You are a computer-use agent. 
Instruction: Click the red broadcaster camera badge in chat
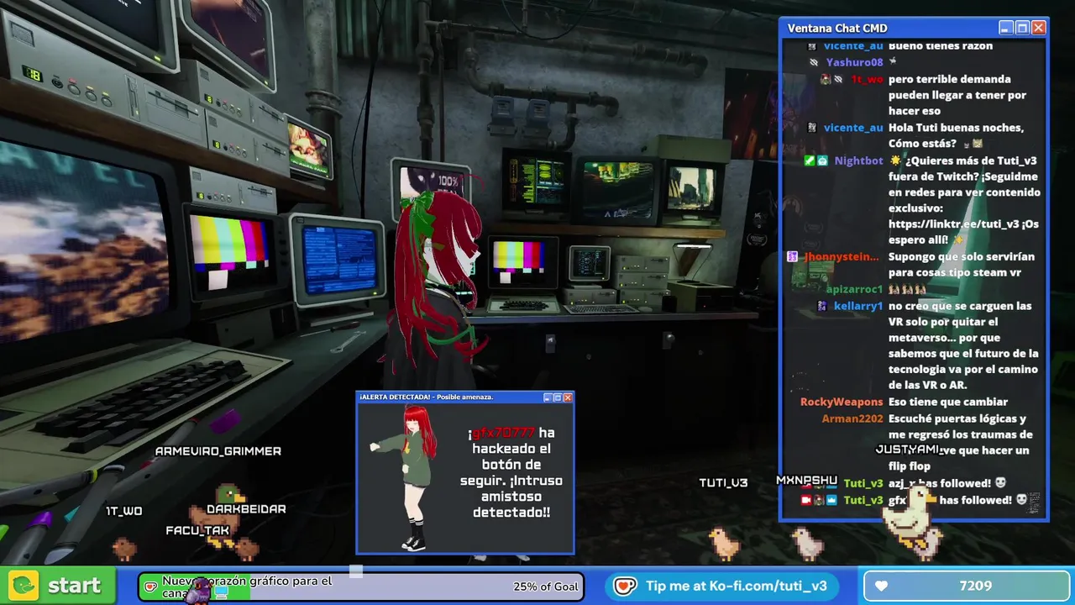(806, 500)
